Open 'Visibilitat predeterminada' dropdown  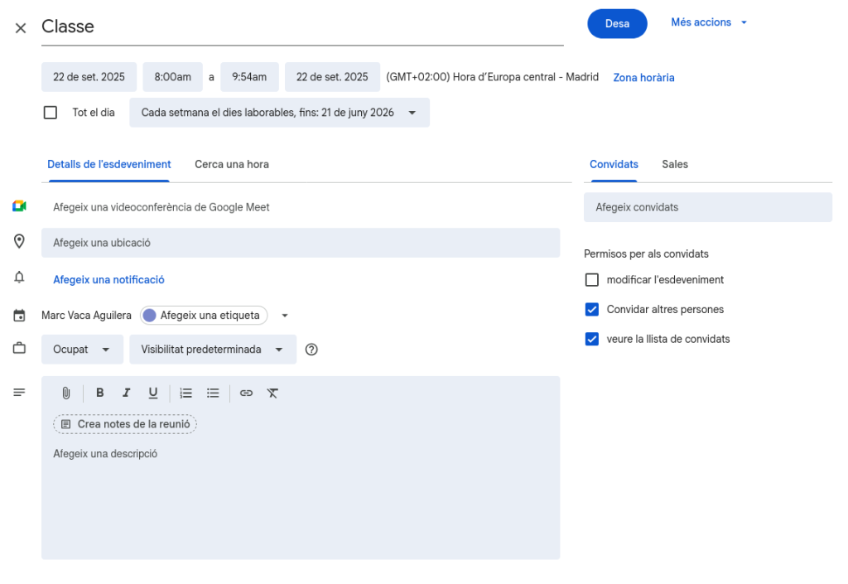(x=212, y=350)
